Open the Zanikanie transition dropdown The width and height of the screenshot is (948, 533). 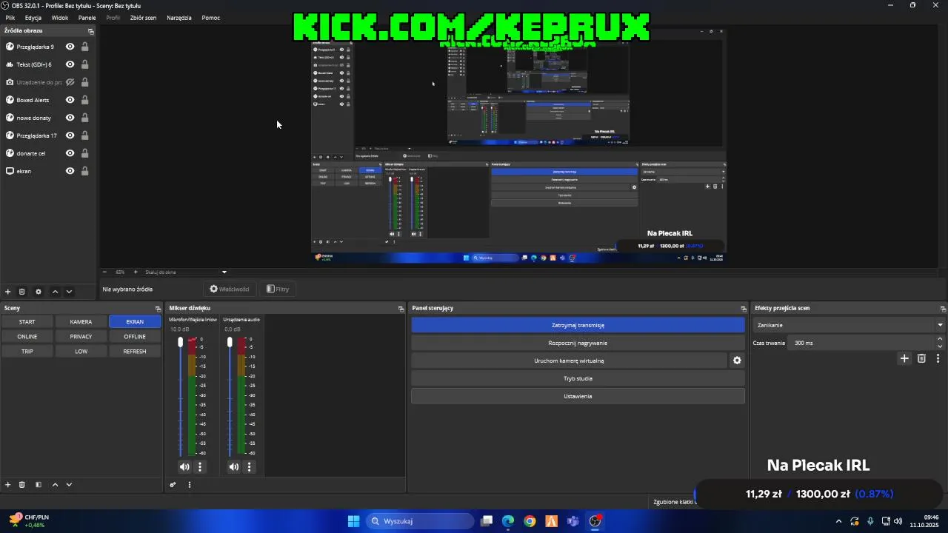[x=849, y=325]
